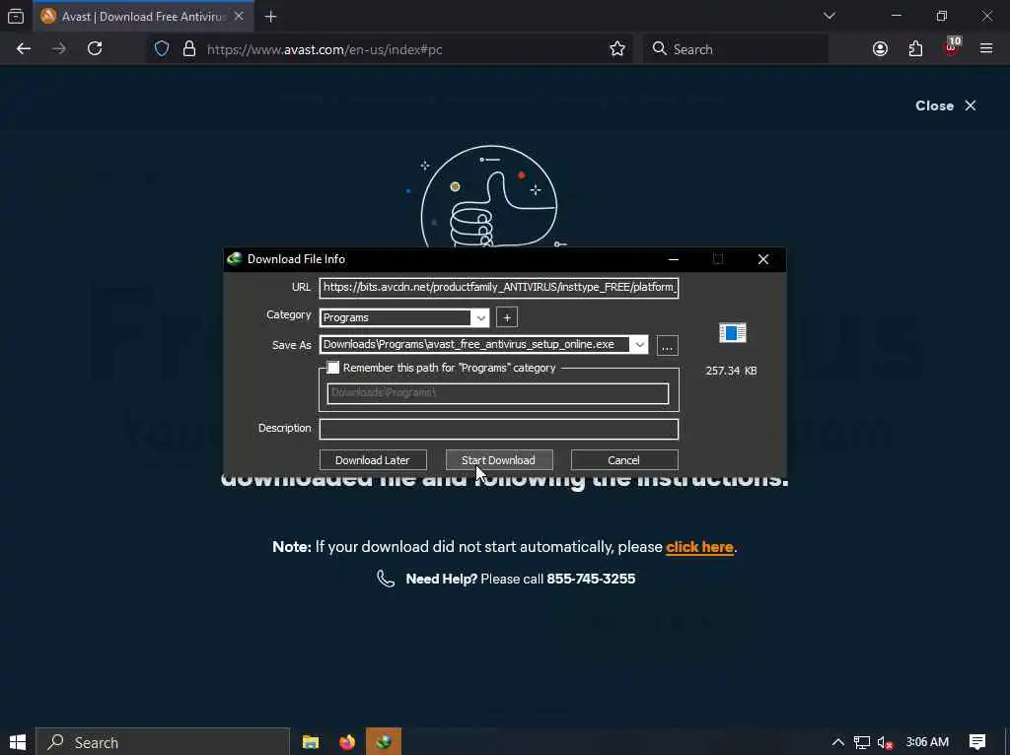This screenshot has width=1010, height=755.
Task: Add a new category with plus button
Action: [x=507, y=317]
